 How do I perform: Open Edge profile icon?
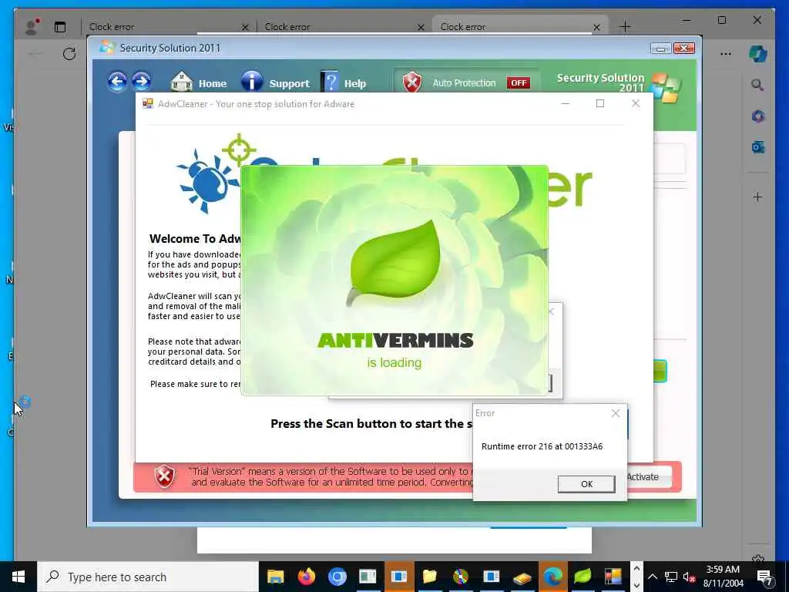click(32, 27)
